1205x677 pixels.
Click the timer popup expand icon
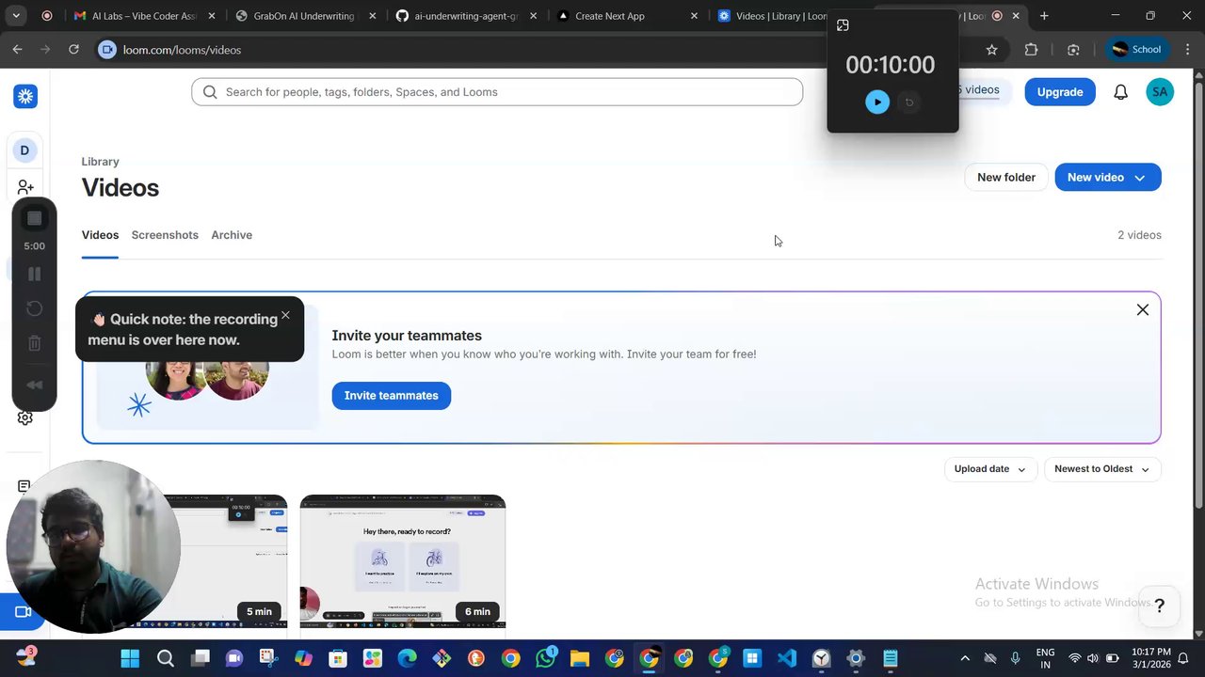[x=843, y=25]
